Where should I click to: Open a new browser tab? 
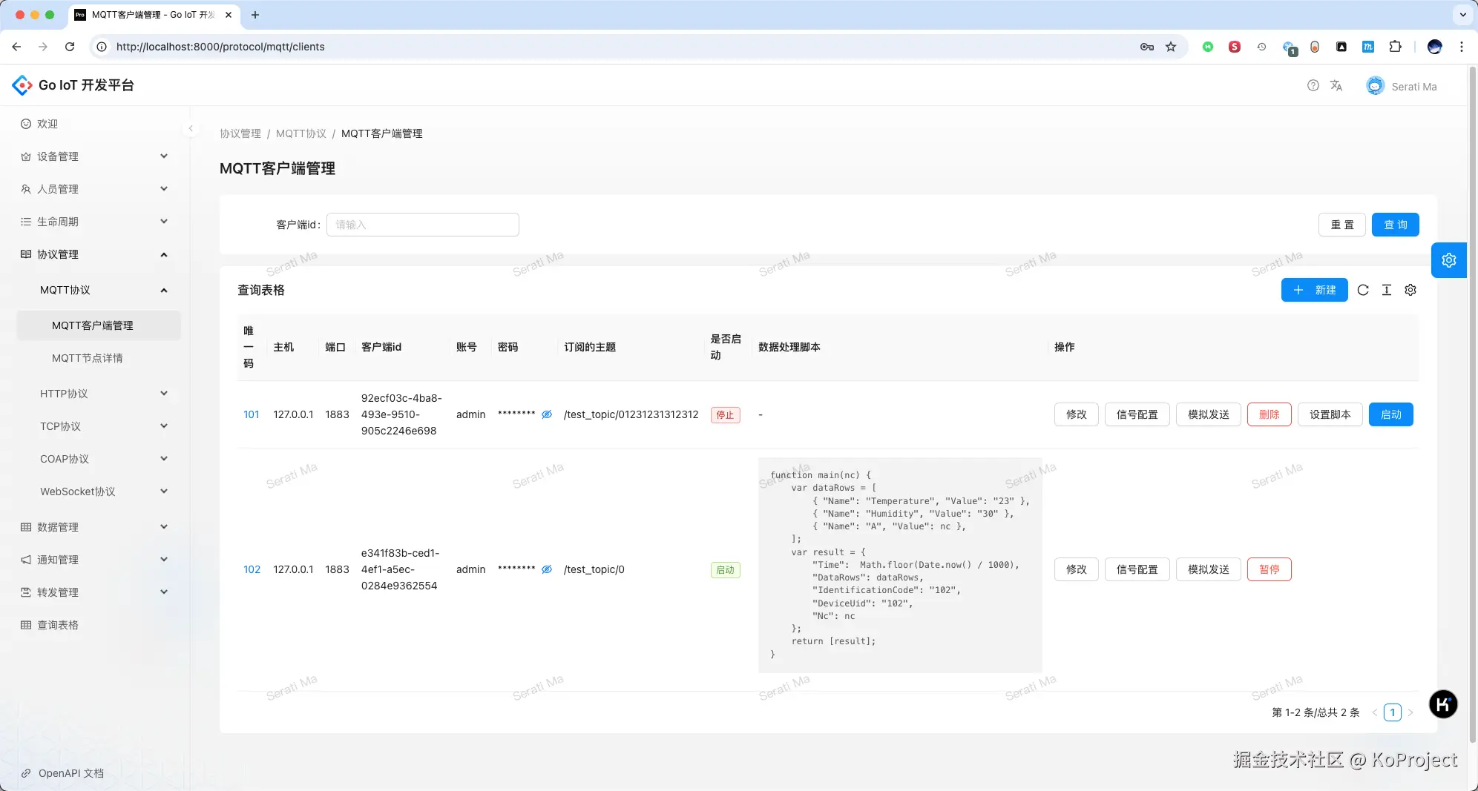pos(255,15)
